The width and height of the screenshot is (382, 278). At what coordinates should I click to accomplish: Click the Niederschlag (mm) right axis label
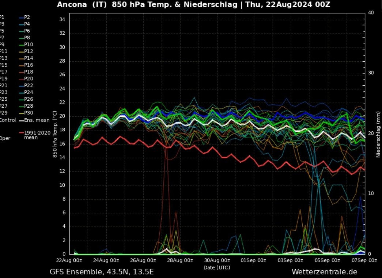pyautogui.click(x=378, y=134)
